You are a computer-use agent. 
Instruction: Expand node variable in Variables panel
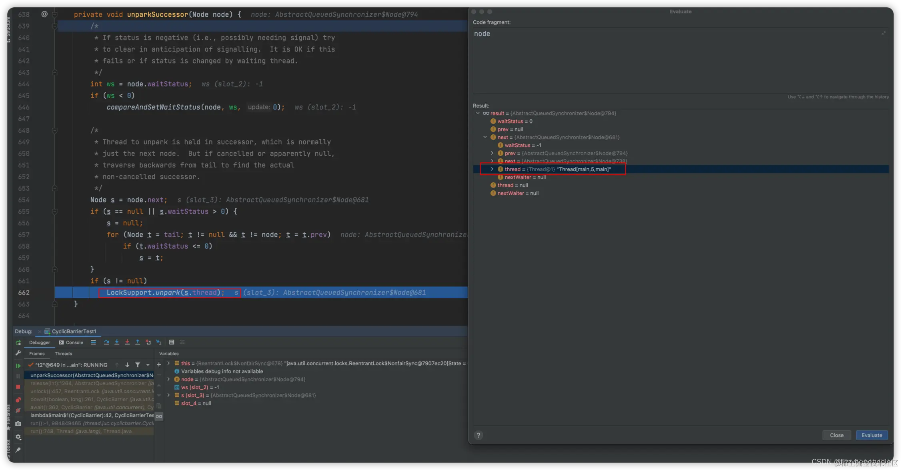168,379
